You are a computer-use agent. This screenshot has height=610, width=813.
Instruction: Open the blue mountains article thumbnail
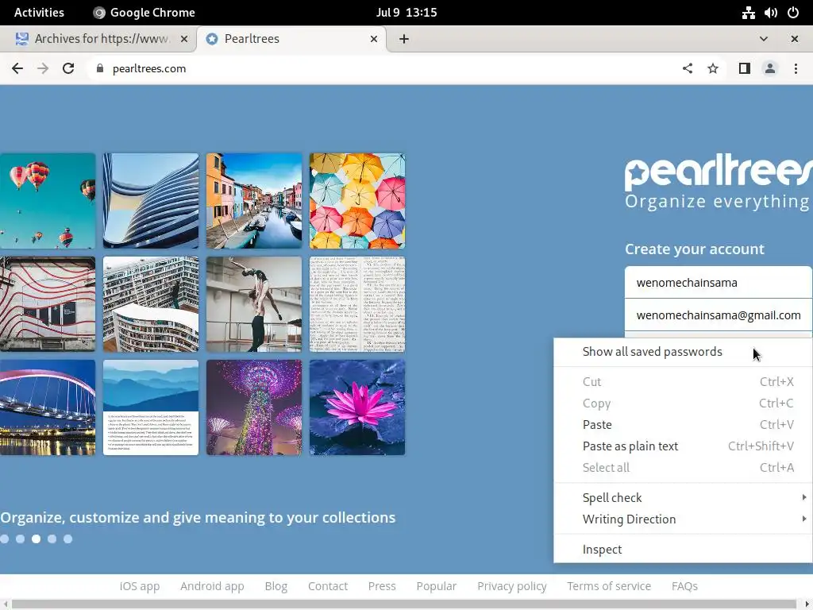click(151, 407)
